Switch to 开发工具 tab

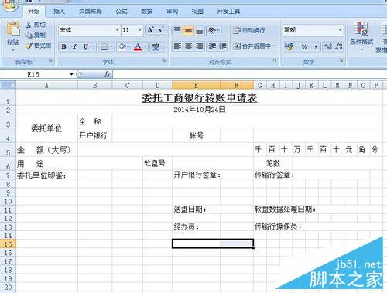click(228, 12)
